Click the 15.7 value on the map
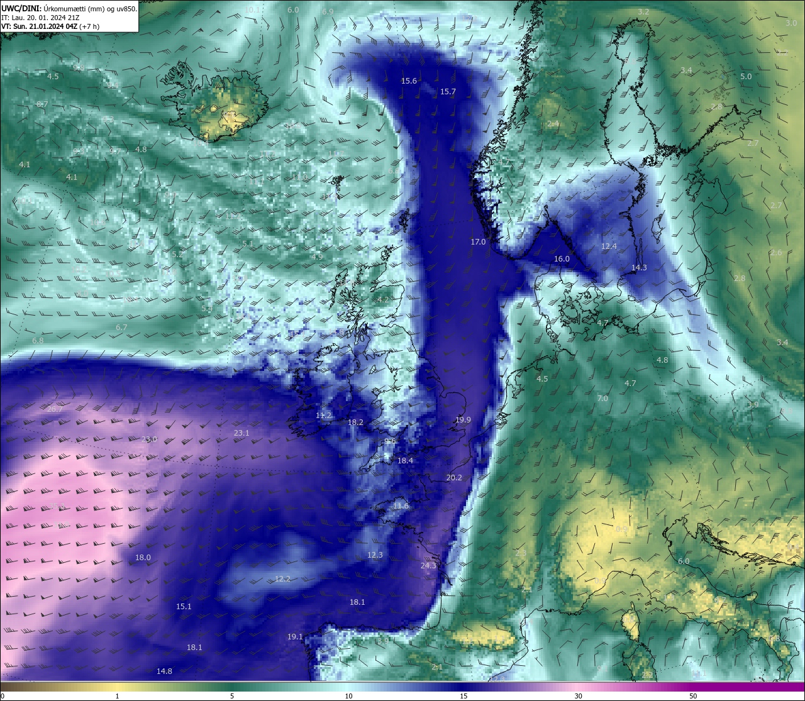The height and width of the screenshot is (701, 805). click(448, 92)
